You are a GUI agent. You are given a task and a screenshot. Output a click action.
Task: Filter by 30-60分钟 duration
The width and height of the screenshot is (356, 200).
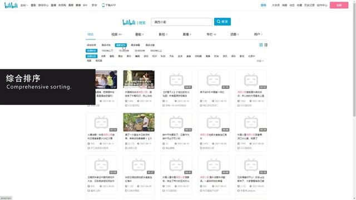[140, 51]
